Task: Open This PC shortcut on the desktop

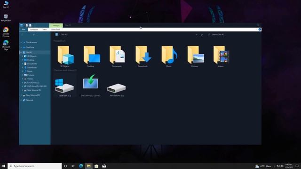Action: coord(6,4)
